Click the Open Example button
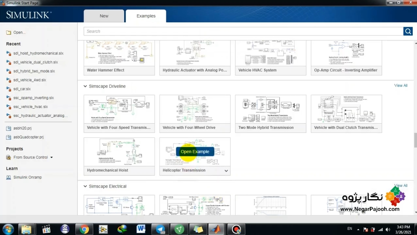This screenshot has width=417, height=235. [195, 151]
